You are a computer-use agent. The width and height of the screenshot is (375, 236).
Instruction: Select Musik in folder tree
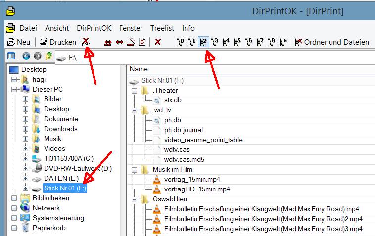52,139
